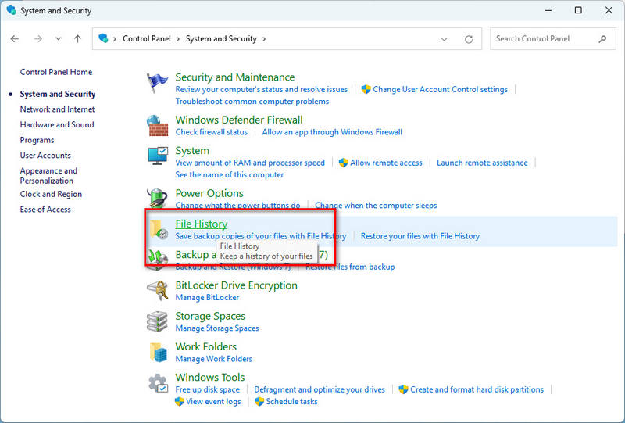The width and height of the screenshot is (625, 423).
Task: Click Manage Work Folders
Action: click(213, 359)
